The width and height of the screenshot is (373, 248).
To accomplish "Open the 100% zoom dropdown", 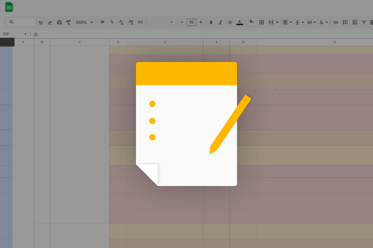I will [x=84, y=22].
